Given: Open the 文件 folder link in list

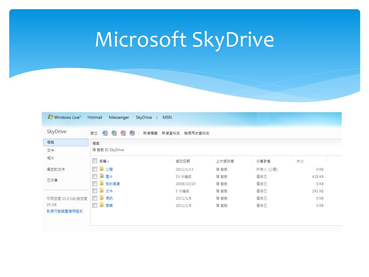Looking at the screenshot, I should pos(109,191).
